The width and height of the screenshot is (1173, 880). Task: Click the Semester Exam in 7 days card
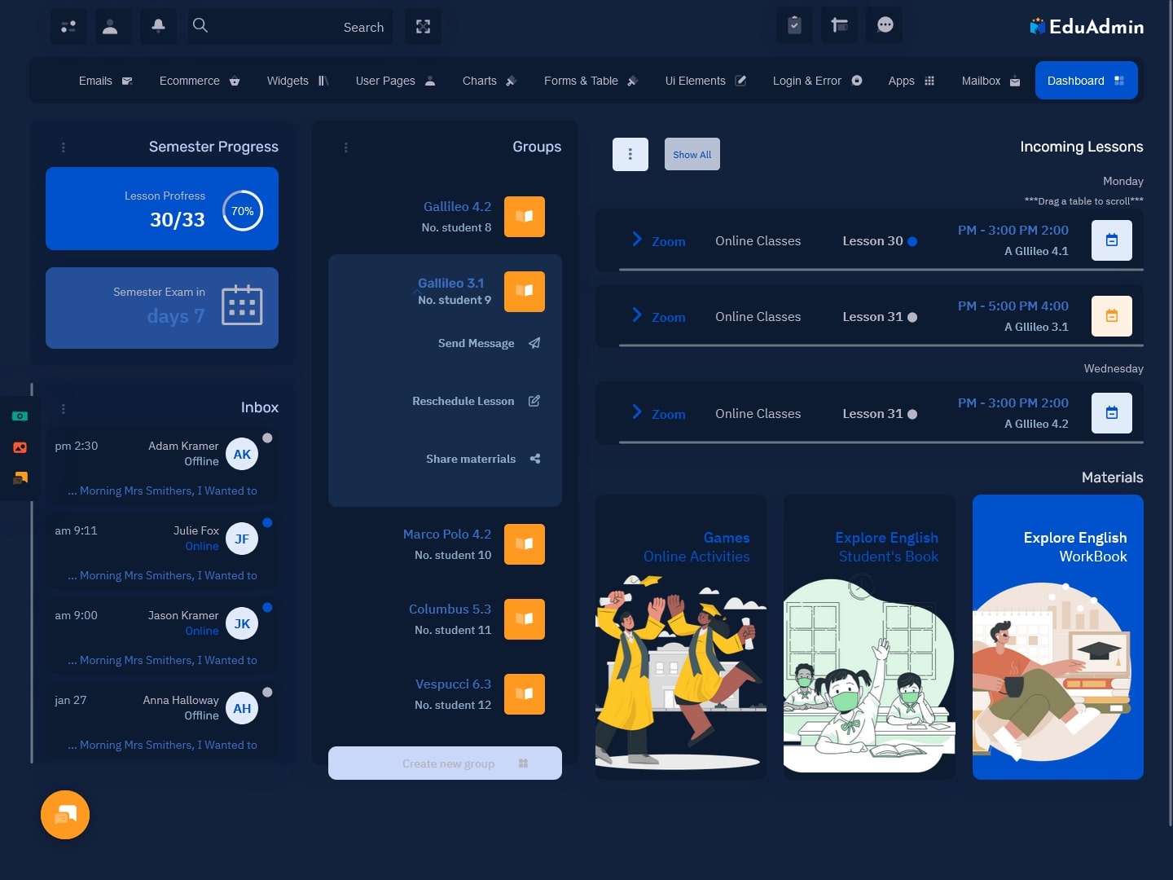[x=162, y=308]
